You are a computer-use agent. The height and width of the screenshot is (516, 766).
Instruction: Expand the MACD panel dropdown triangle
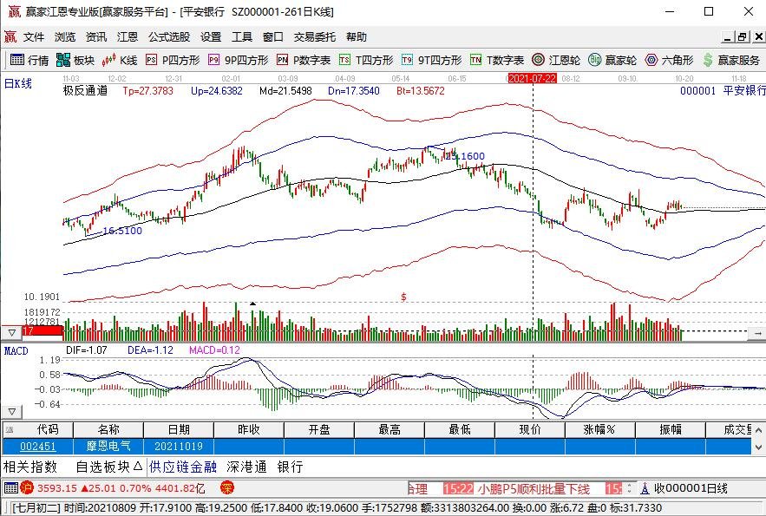tap(12, 412)
